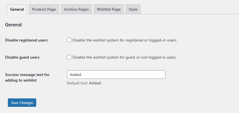Click the Disable registered users row heading
The image size is (239, 113).
(26, 40)
